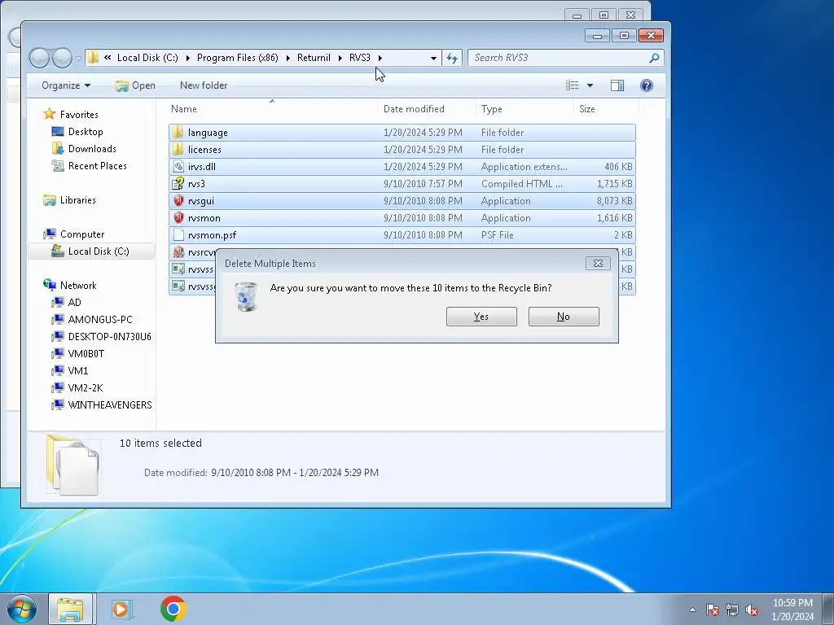Expand breadcrumb arrow after Returnil
Screen dimensions: 834x625
coord(340,58)
